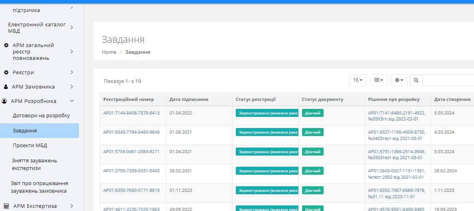Open the table columns grid icon dropdown
This screenshot has height=211, width=474.
[379, 80]
